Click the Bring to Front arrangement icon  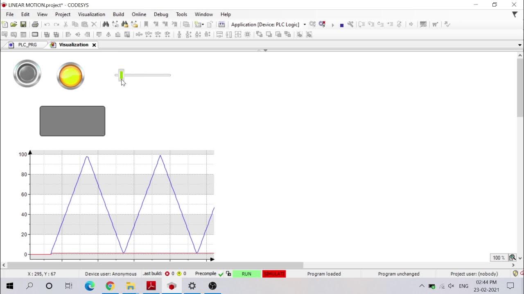coord(259,35)
